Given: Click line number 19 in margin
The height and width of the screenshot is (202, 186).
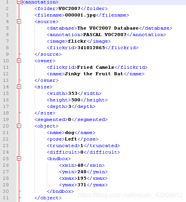Looking at the screenshot, I should pos(6,119).
